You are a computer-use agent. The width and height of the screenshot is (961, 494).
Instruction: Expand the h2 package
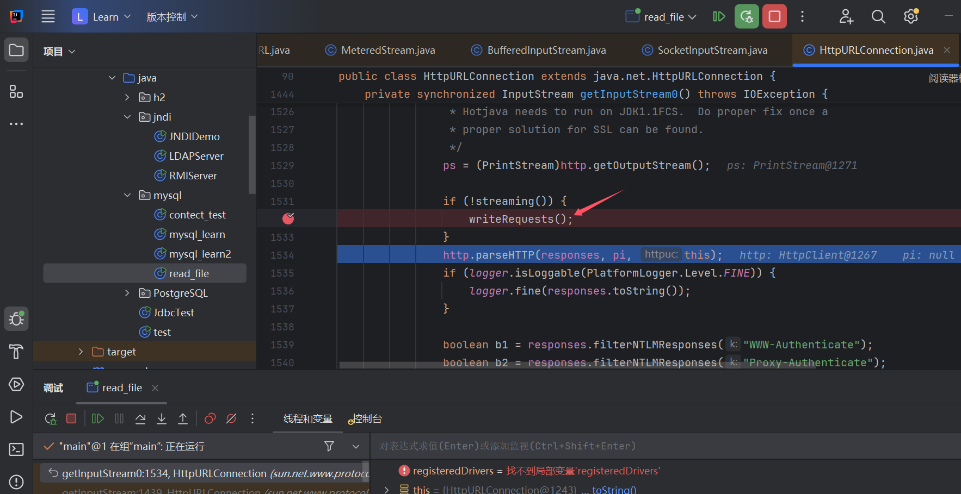point(127,97)
